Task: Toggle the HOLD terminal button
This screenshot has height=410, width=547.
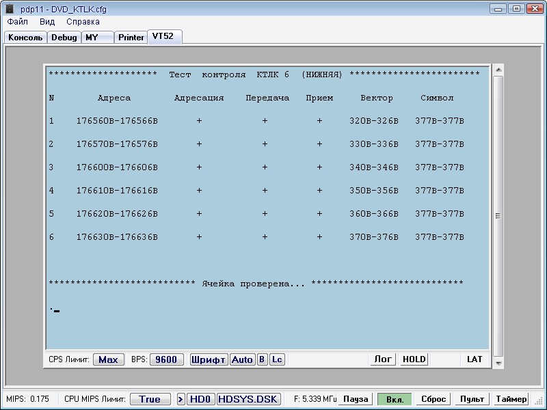Action: pyautogui.click(x=414, y=359)
